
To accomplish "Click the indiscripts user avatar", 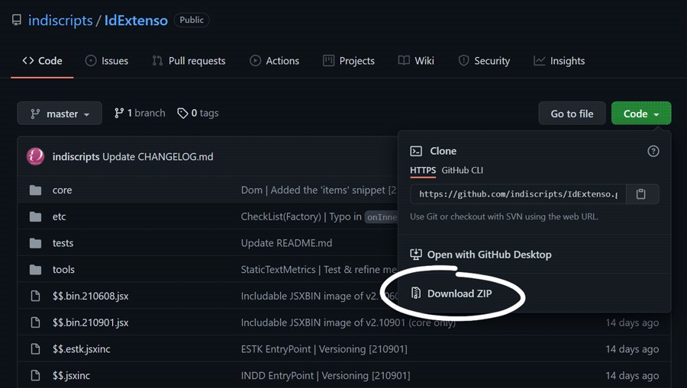I will (36, 156).
